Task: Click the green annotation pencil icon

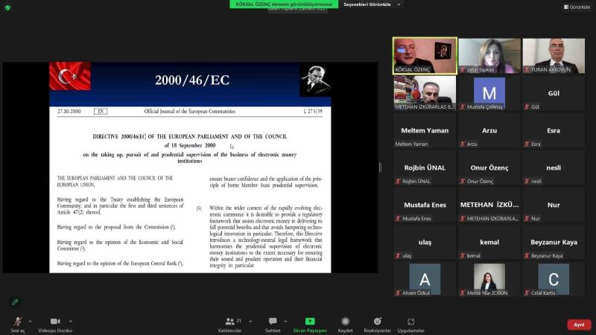Action: tap(14, 301)
